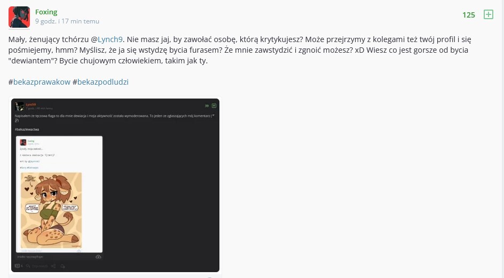Click the #bekazlewactwa tag in embedded post

click(x=27, y=129)
